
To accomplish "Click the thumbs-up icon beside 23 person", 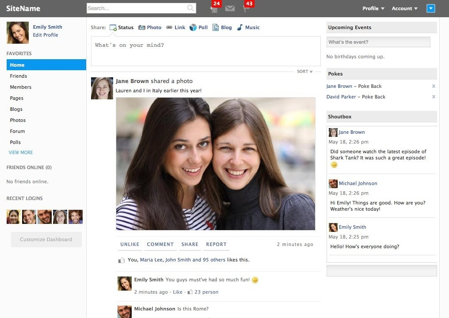I will [190, 292].
